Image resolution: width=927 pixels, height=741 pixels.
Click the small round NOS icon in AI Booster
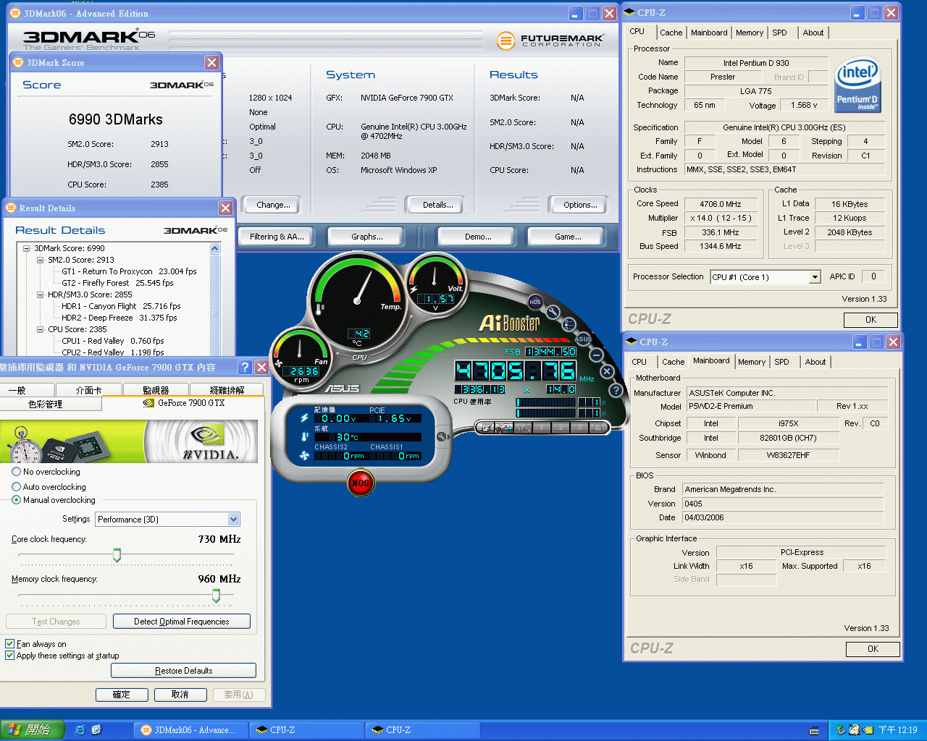[535, 302]
